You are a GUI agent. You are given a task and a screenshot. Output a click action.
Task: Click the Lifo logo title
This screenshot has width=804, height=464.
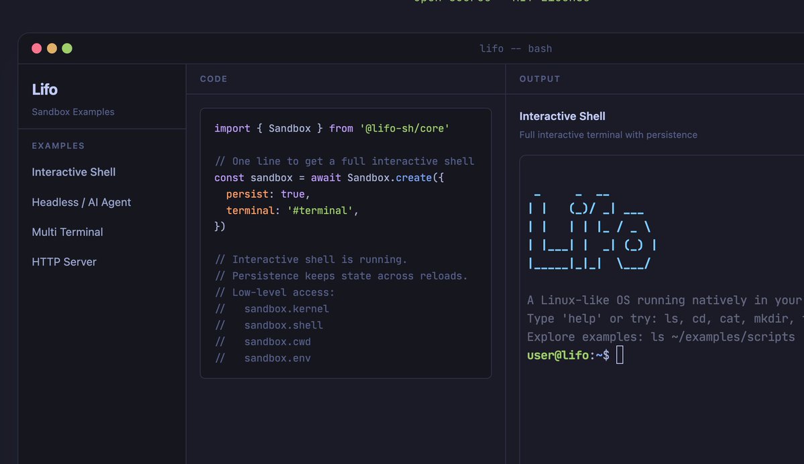tap(45, 90)
